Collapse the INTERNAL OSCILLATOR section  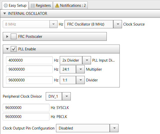pyautogui.click(x=4, y=14)
